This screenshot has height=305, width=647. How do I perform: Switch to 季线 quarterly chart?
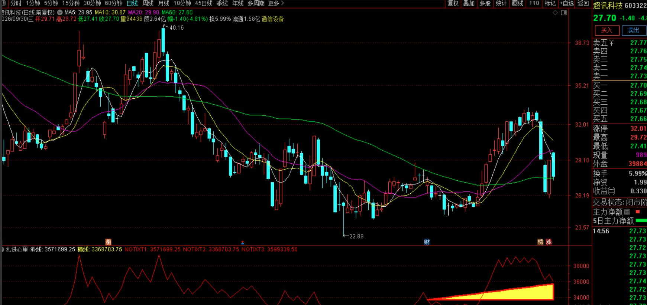[x=222, y=3]
